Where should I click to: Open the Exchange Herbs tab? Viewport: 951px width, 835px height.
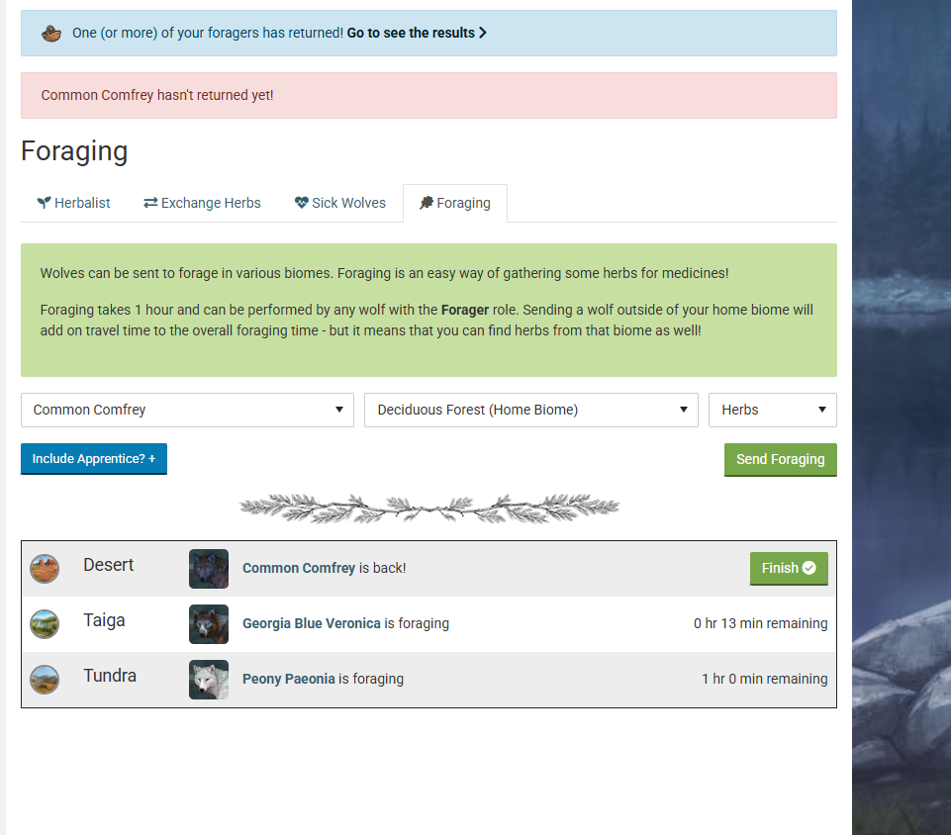[202, 203]
